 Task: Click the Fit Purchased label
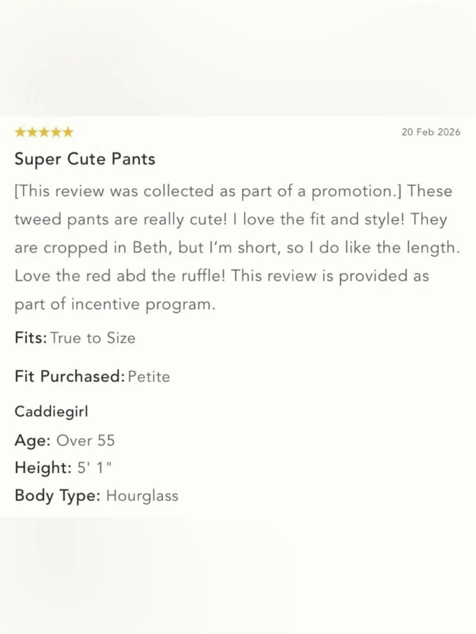(x=70, y=376)
